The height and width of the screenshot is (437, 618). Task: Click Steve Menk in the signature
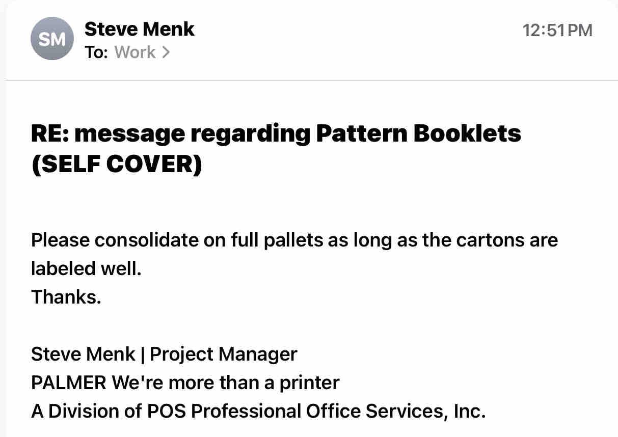(x=83, y=354)
